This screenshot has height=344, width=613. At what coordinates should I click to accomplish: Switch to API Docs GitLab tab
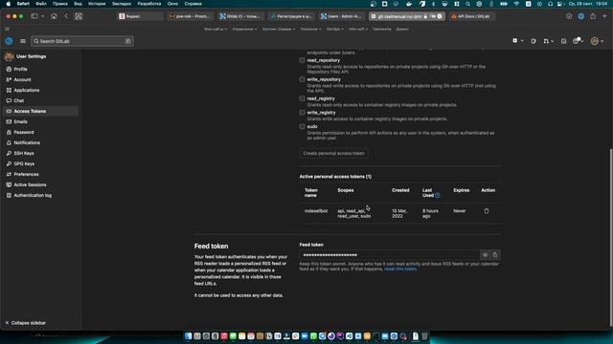(471, 16)
